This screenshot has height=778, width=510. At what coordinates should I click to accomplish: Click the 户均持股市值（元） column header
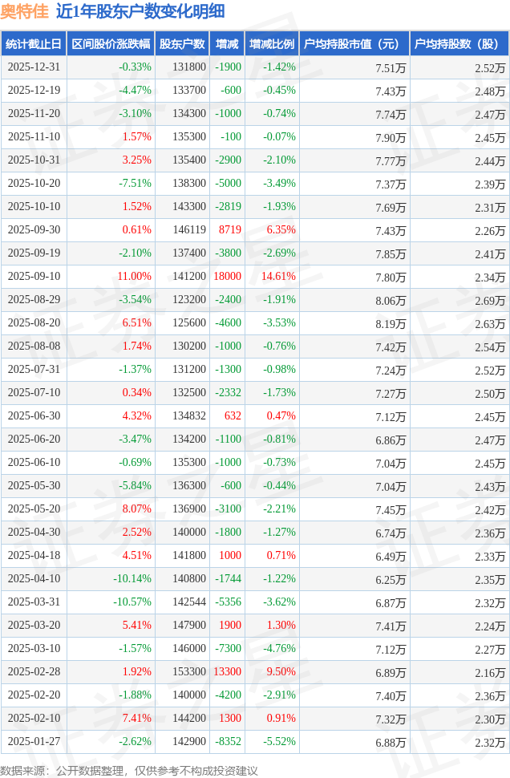click(x=353, y=44)
